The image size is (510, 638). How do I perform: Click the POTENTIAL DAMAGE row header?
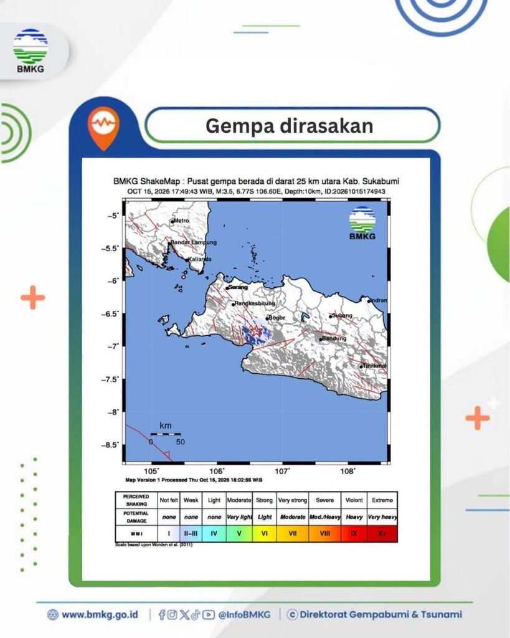(x=136, y=517)
